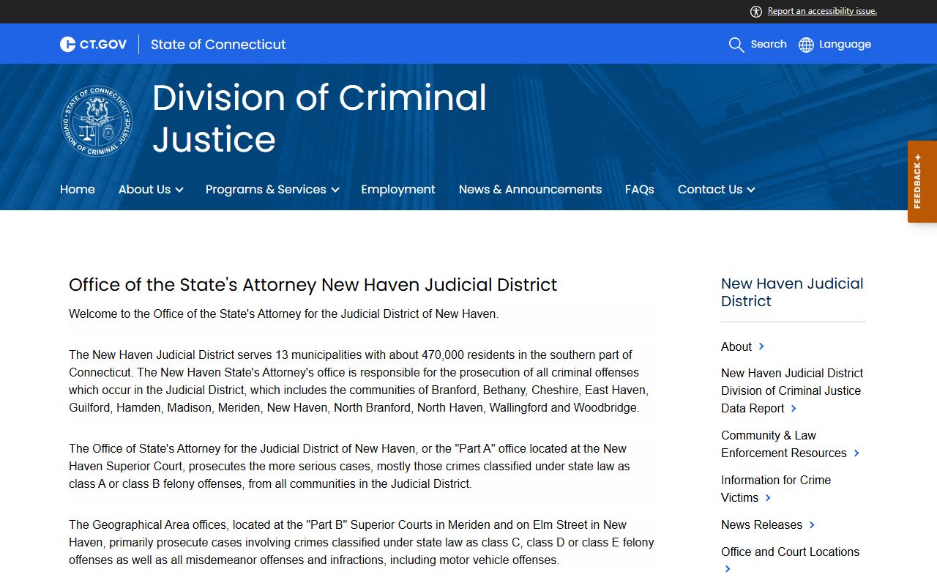Image resolution: width=937 pixels, height=586 pixels.
Task: Open the FAQs menu item
Action: point(640,189)
